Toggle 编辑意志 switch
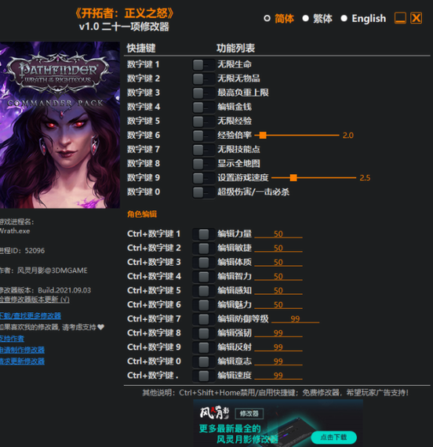433x447 pixels. (204, 362)
